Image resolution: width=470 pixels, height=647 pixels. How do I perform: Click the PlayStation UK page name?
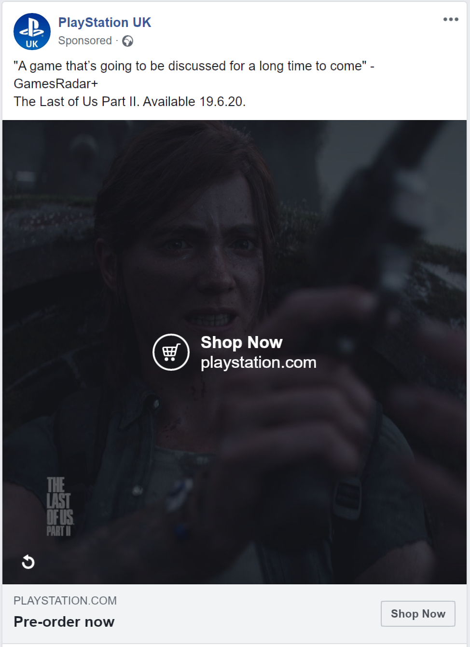105,23
